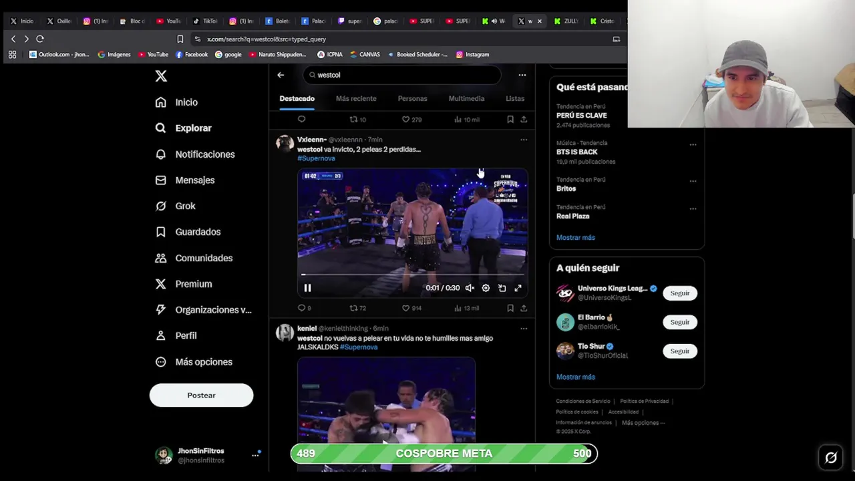Open more options on keniel post
Viewport: 855px width, 481px height.
(x=524, y=329)
